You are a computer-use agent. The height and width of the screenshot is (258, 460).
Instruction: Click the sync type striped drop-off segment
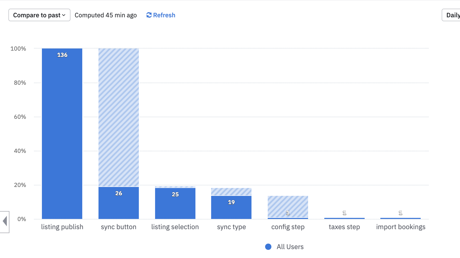(231, 192)
